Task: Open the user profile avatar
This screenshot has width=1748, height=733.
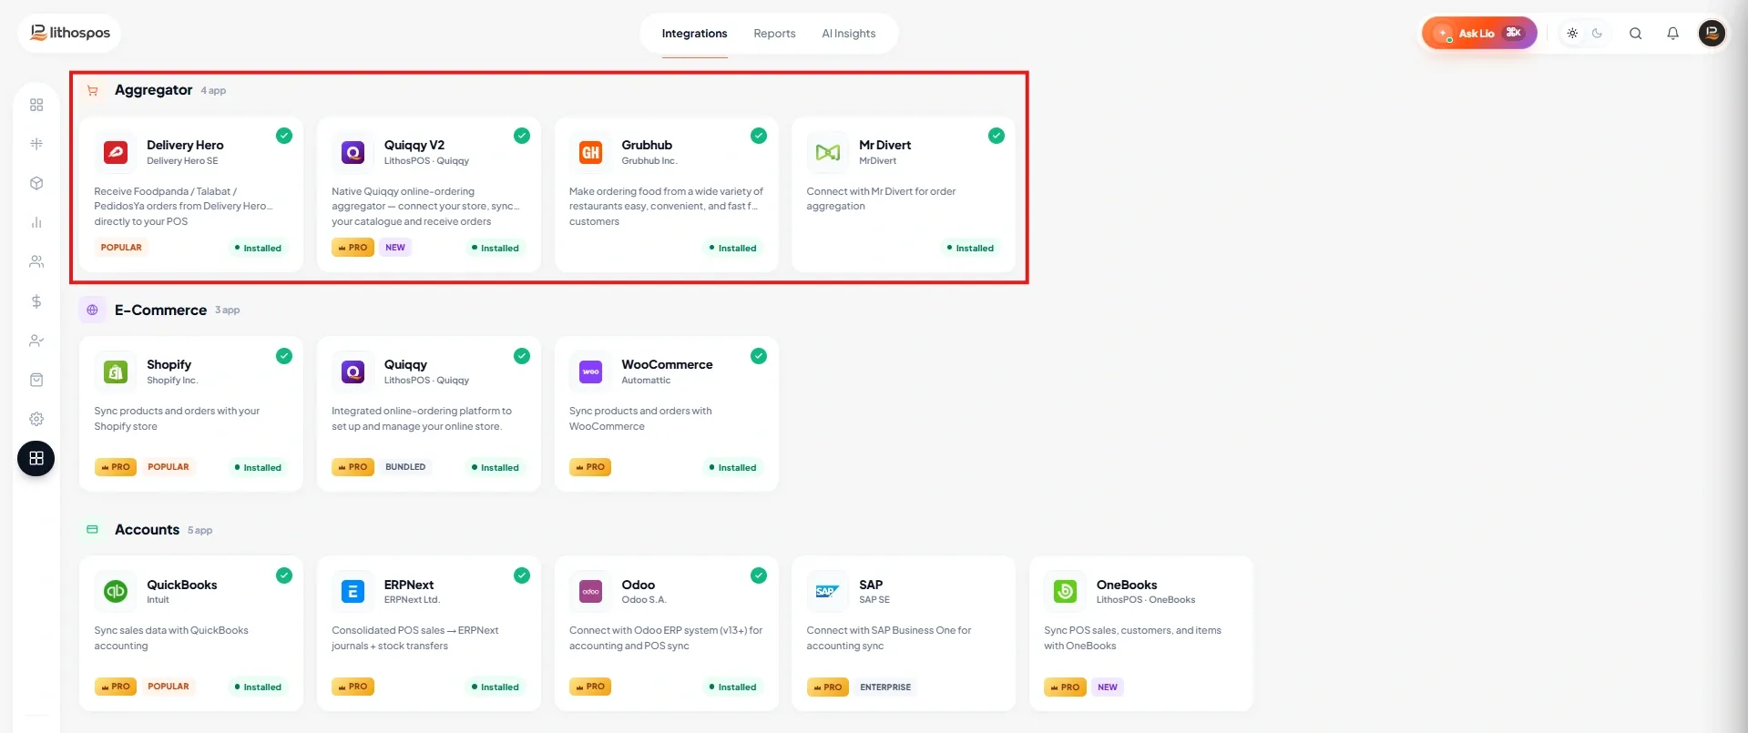Action: [x=1712, y=34]
